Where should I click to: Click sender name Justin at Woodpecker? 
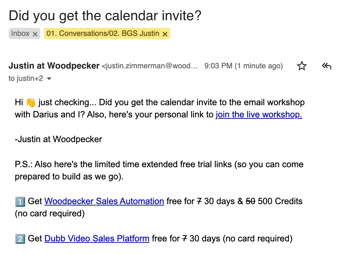54,66
